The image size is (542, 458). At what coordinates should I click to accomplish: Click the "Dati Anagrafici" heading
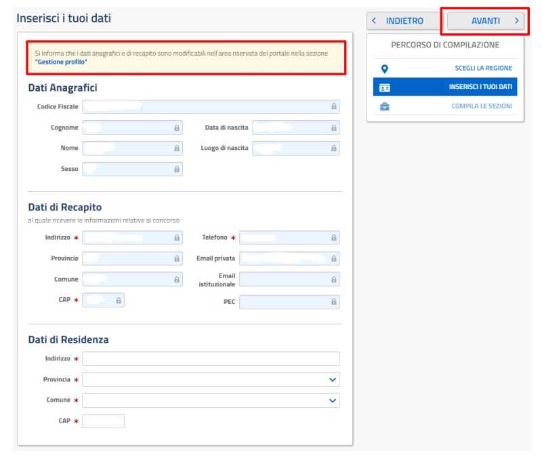(62, 88)
